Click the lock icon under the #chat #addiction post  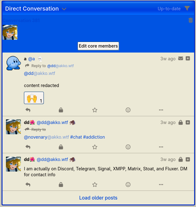[x=61, y=147]
